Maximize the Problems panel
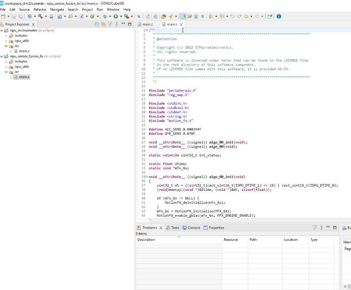This screenshot has width=351, height=290. point(335,228)
